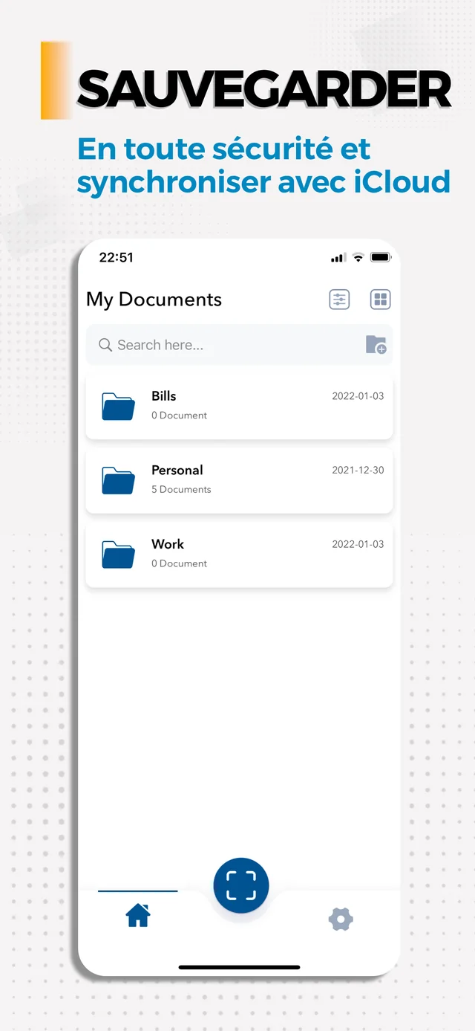Viewport: 475px width, 1031px height.
Task: Tap 0 Document under Work
Action: [x=179, y=563]
